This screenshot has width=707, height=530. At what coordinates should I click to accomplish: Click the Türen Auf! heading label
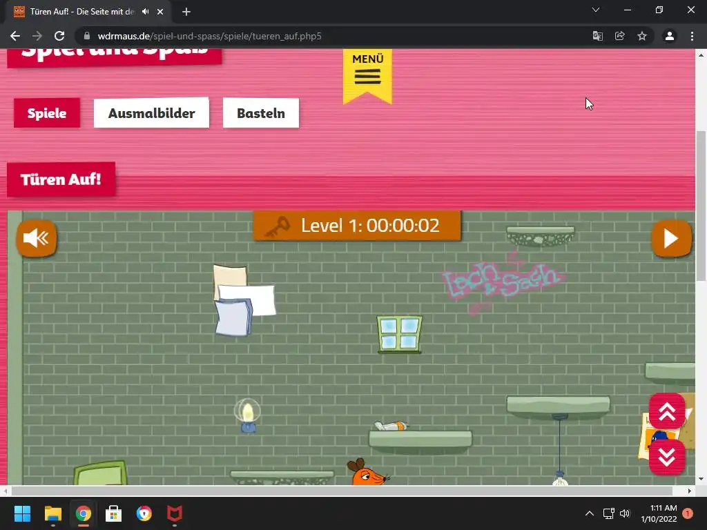tap(61, 179)
